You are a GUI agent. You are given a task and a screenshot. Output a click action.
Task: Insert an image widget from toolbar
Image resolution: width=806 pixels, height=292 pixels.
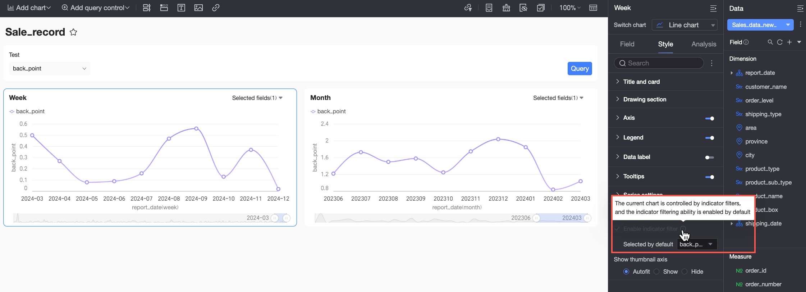coord(198,8)
